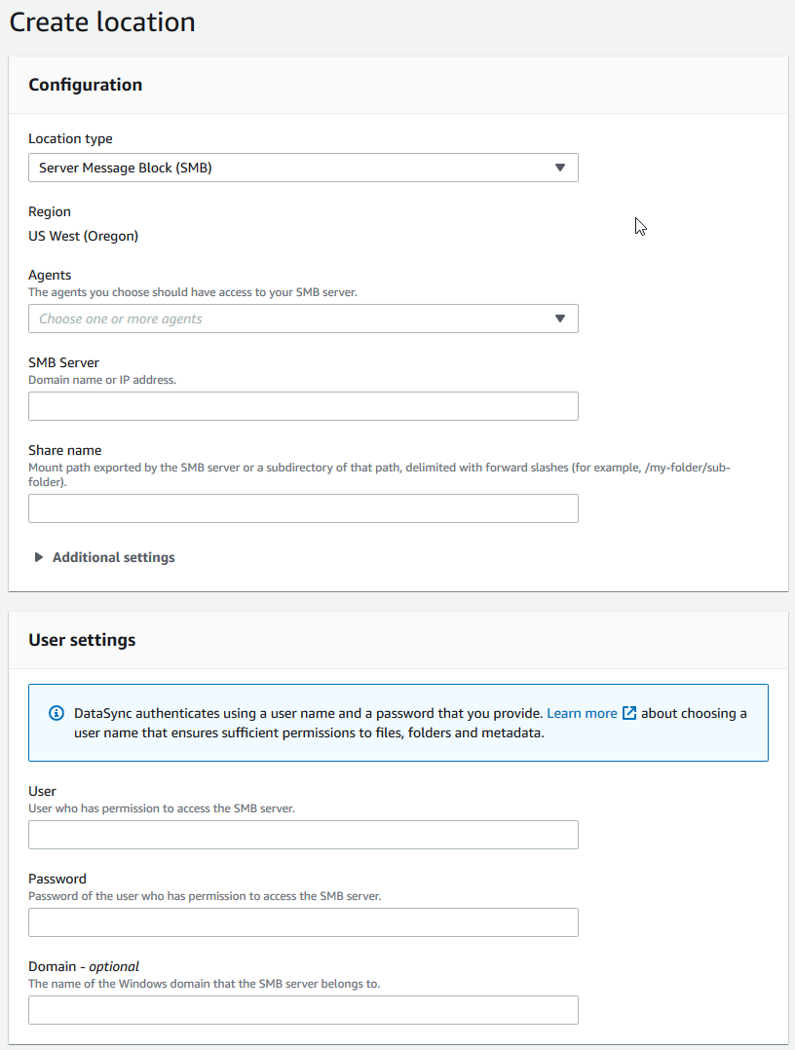Focus the Domain optional input field
Viewport: 795px width, 1050px height.
coord(303,1010)
